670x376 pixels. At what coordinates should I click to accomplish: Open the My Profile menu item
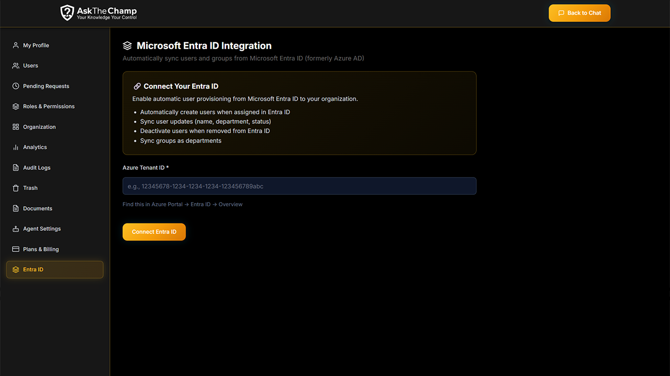[x=55, y=45]
